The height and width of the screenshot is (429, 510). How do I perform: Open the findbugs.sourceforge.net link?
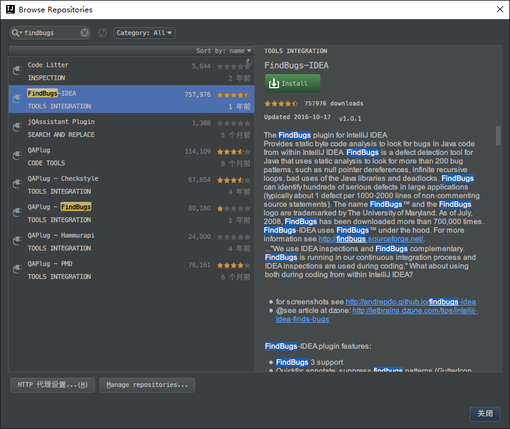point(371,239)
